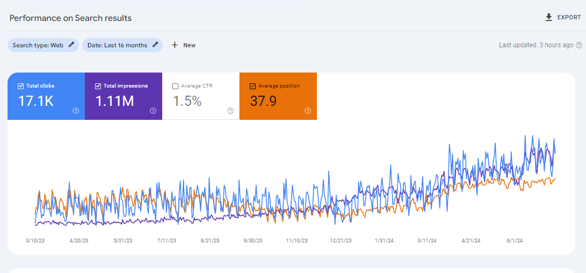The width and height of the screenshot is (586, 273).
Task: Click the 8/21/23 axis date label
Action: coord(210,241)
